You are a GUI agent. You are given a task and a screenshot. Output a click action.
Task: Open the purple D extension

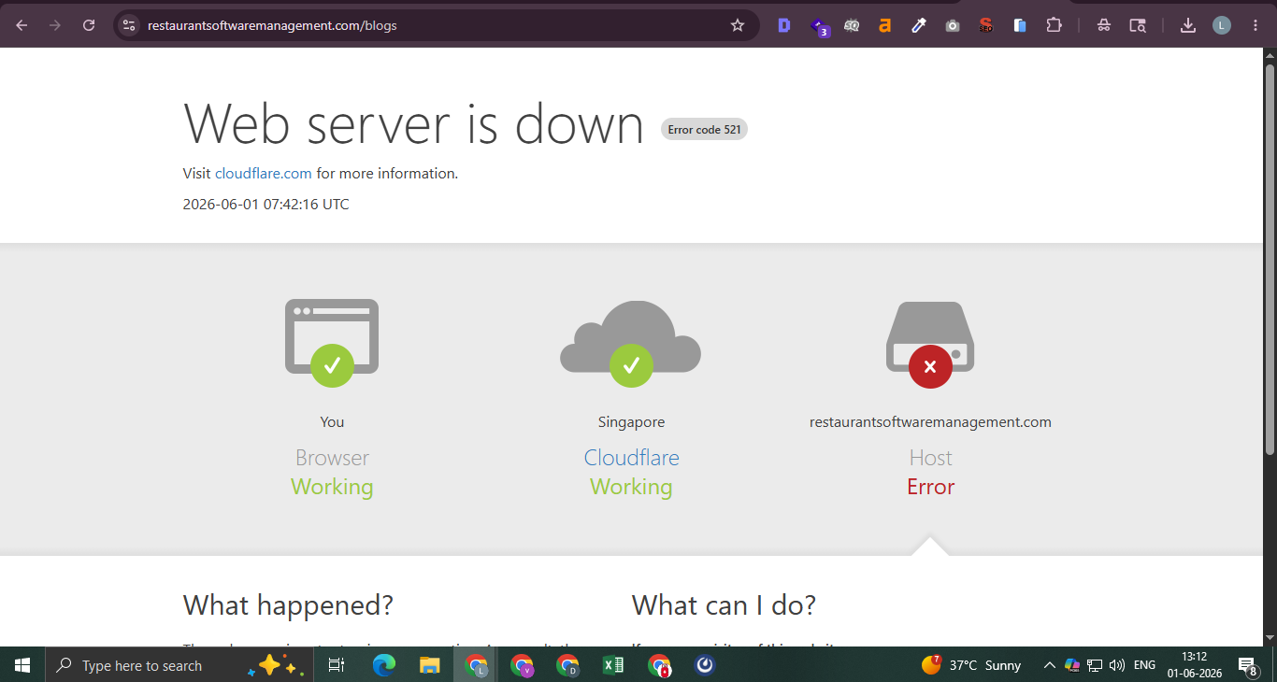pyautogui.click(x=783, y=25)
